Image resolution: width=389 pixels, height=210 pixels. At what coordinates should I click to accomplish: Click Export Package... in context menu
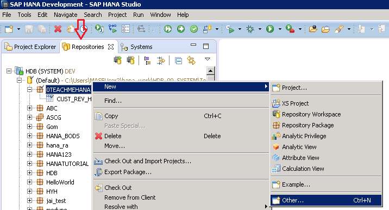181,172
